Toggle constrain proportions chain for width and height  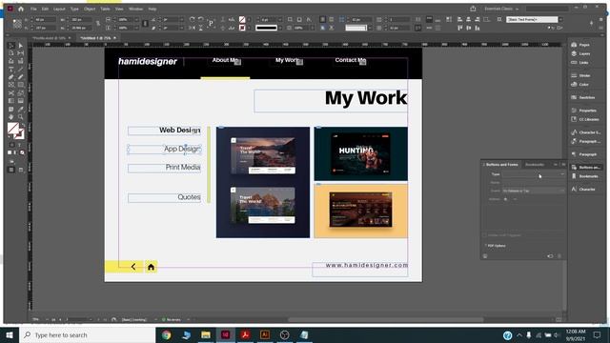[98, 23]
